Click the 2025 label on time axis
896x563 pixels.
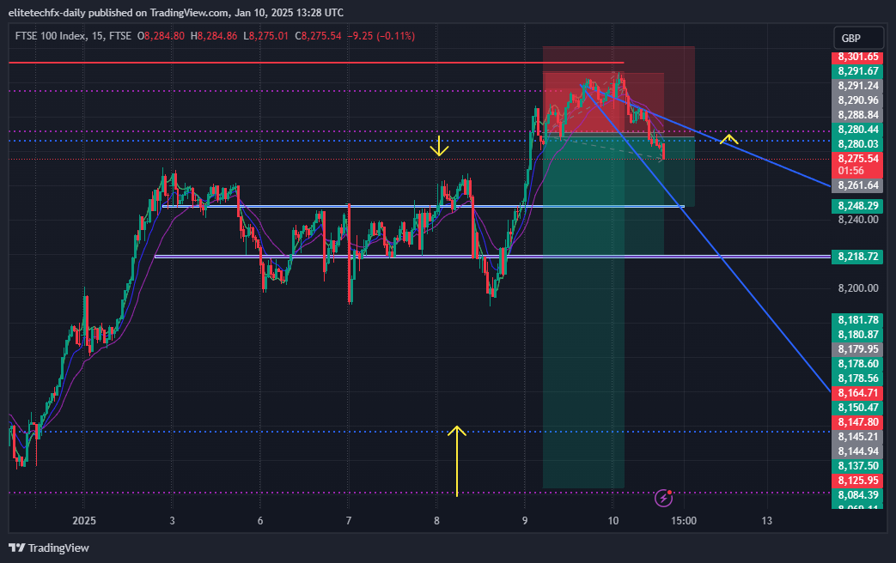84,521
